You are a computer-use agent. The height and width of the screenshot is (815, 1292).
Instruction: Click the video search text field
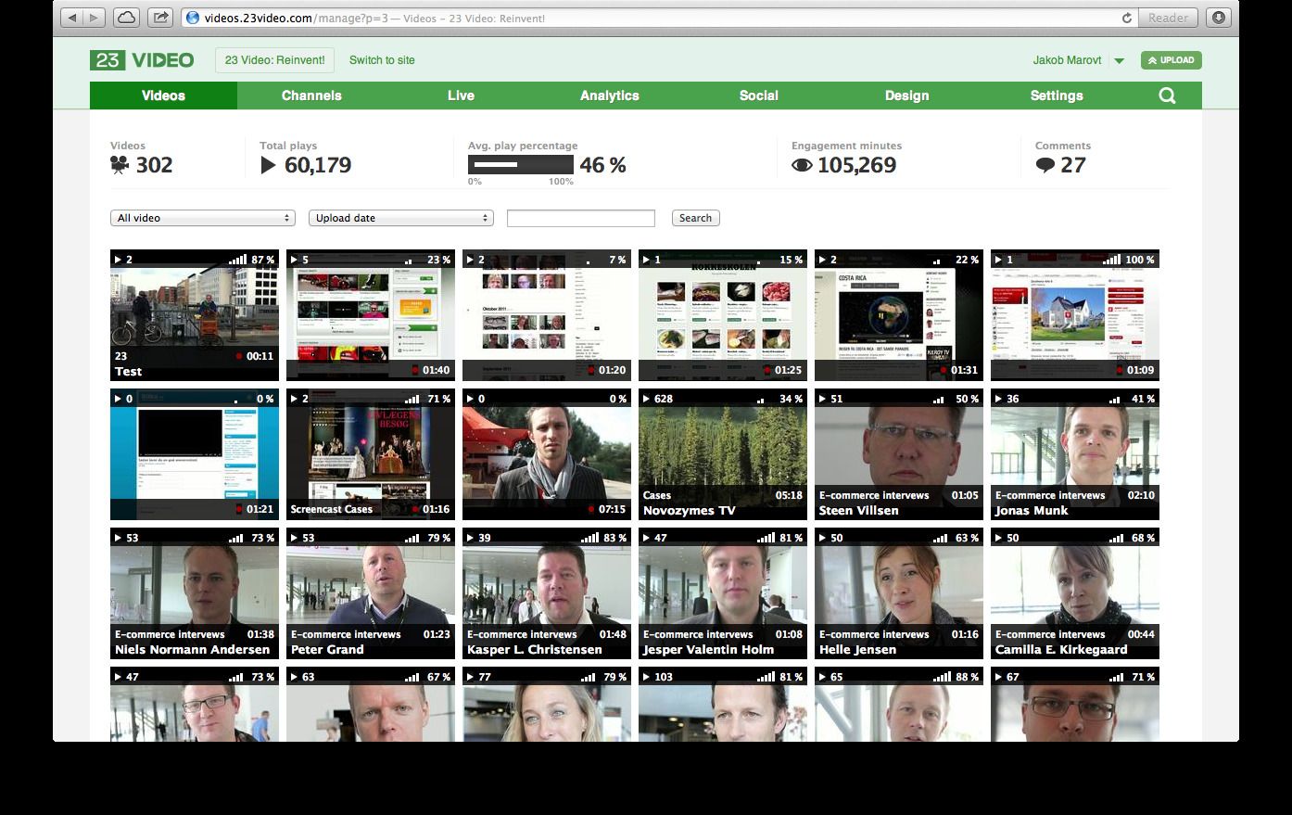(580, 218)
